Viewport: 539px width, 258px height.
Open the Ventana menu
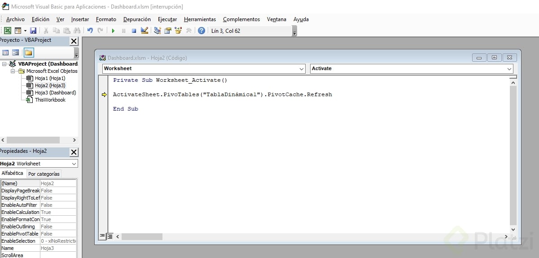tap(276, 19)
